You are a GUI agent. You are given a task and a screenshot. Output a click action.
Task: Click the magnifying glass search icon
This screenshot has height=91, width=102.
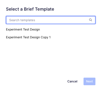coord(90,20)
